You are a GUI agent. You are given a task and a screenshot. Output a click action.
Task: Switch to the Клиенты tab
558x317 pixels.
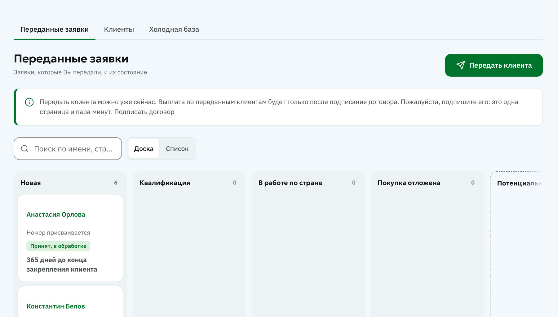[x=119, y=29]
